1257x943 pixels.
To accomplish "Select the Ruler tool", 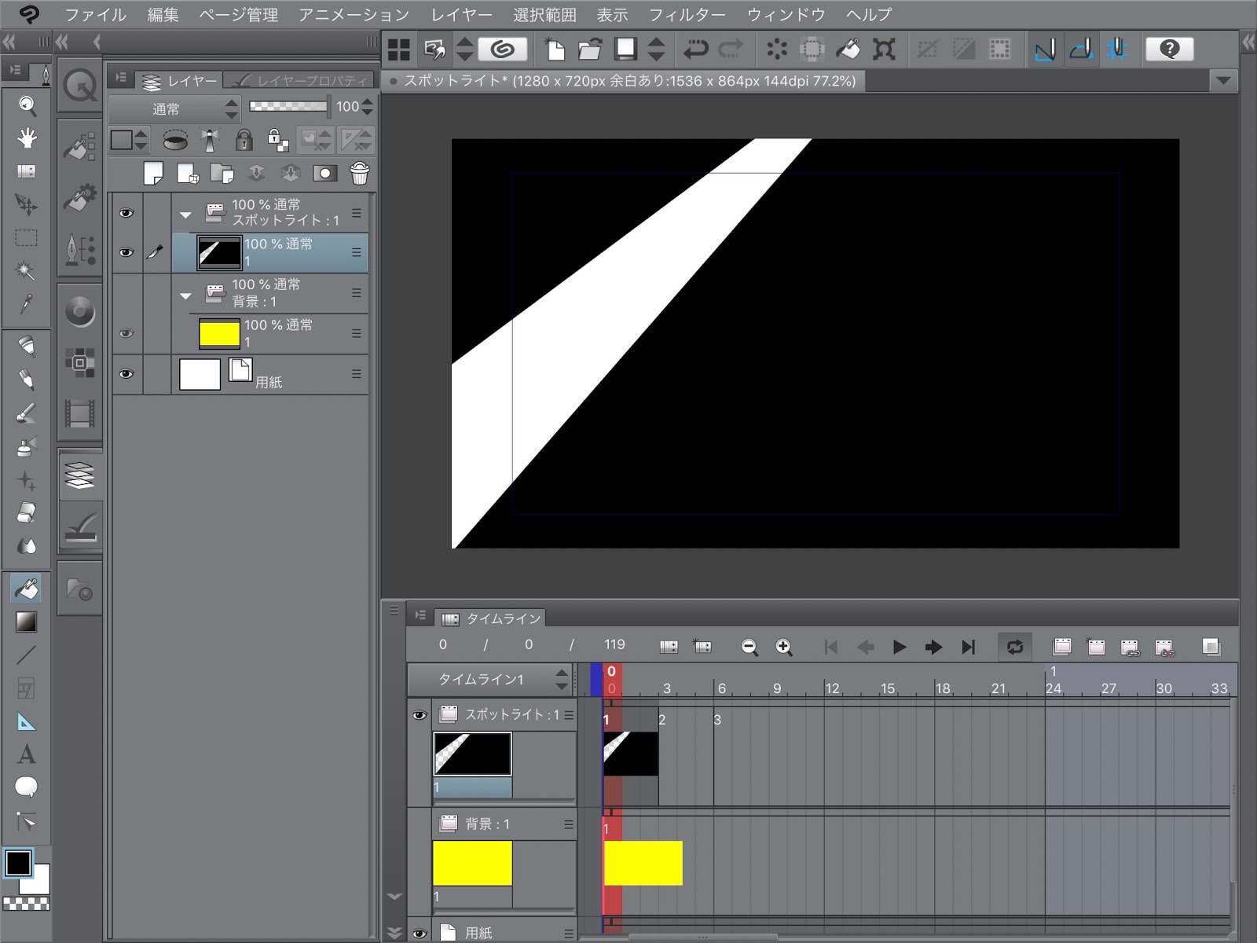I will 27,721.
